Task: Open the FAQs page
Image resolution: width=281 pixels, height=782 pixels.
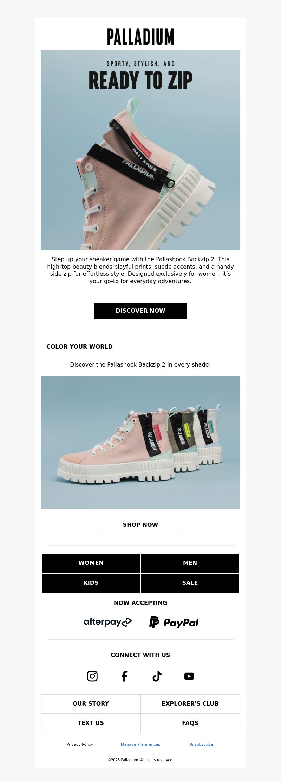Action: (190, 723)
